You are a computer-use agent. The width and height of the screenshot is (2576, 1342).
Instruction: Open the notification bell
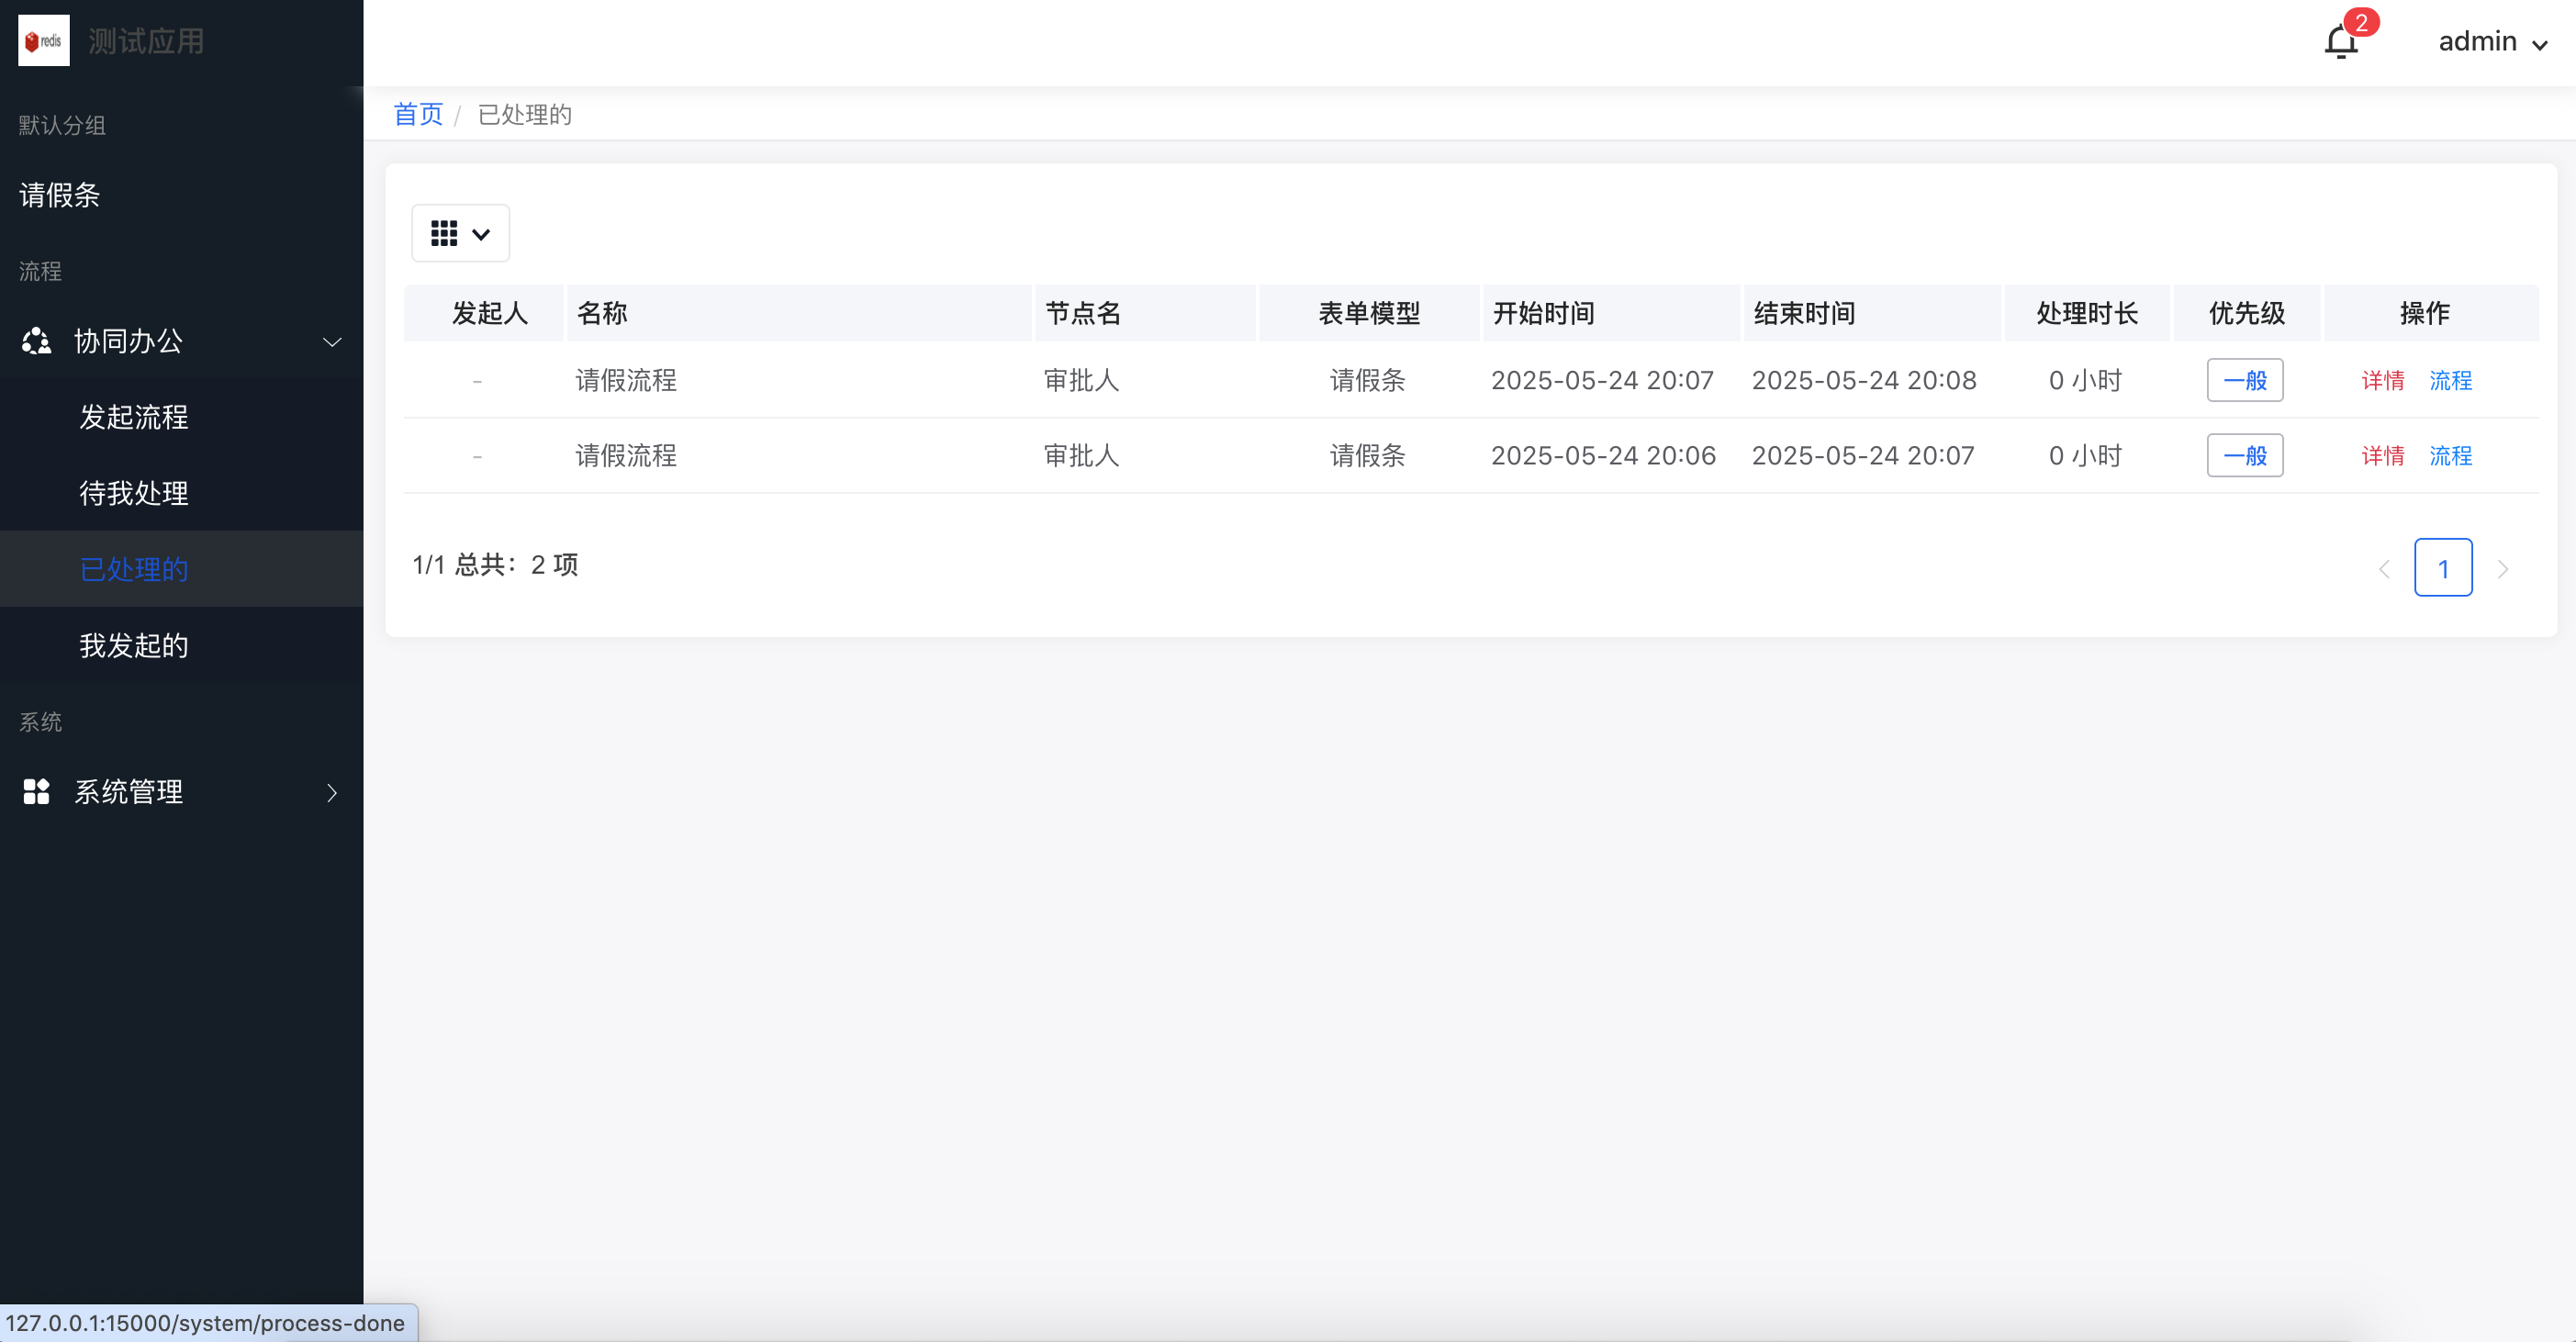(x=2340, y=42)
